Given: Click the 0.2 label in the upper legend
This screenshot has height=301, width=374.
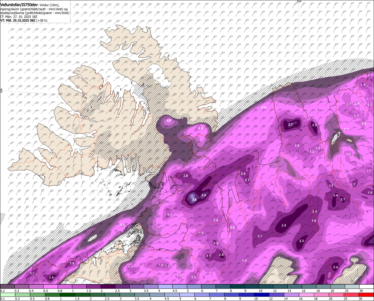Looking at the screenshot, I should [2, 291].
